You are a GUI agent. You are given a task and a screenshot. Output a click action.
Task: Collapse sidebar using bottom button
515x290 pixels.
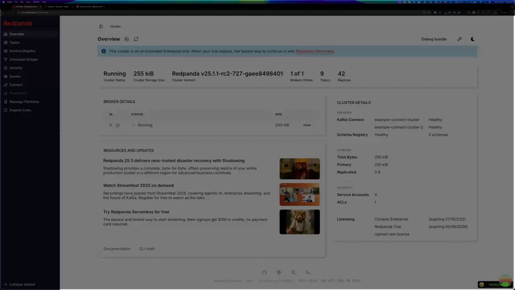point(20,284)
